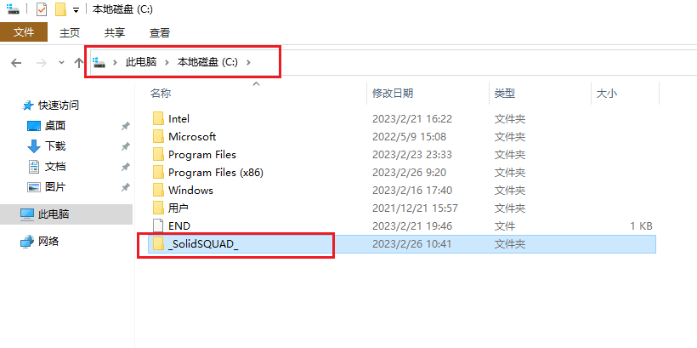
Task: Click the pin icon next to 下载
Action: (125, 146)
